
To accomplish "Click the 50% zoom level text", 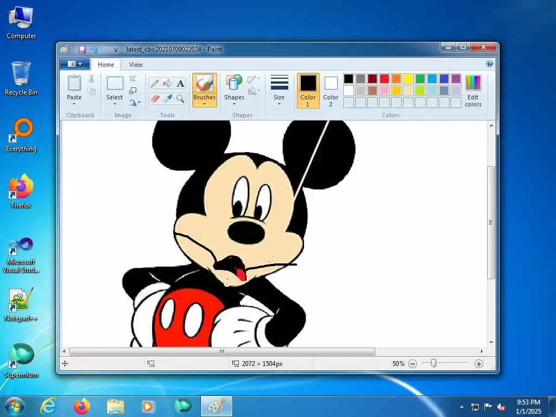I will click(x=398, y=364).
